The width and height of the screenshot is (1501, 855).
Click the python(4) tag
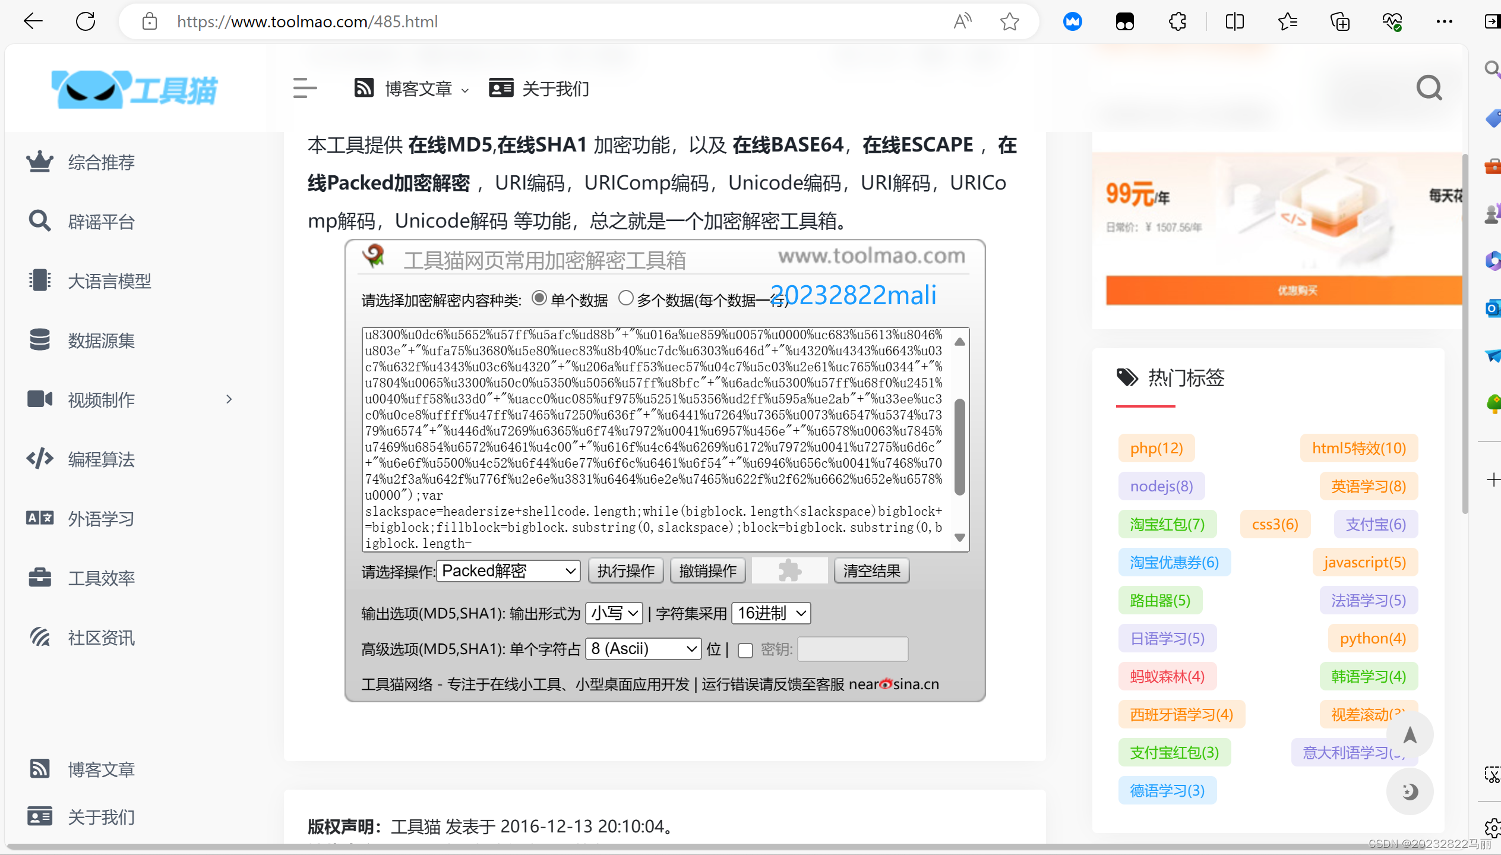tap(1373, 638)
